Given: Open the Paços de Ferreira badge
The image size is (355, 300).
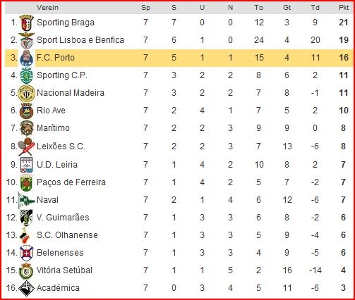Looking at the screenshot, I should click(27, 182).
